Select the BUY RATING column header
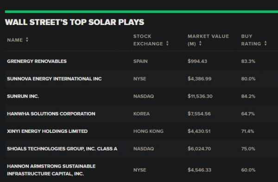The height and width of the screenshot is (182, 278). pos(251,40)
